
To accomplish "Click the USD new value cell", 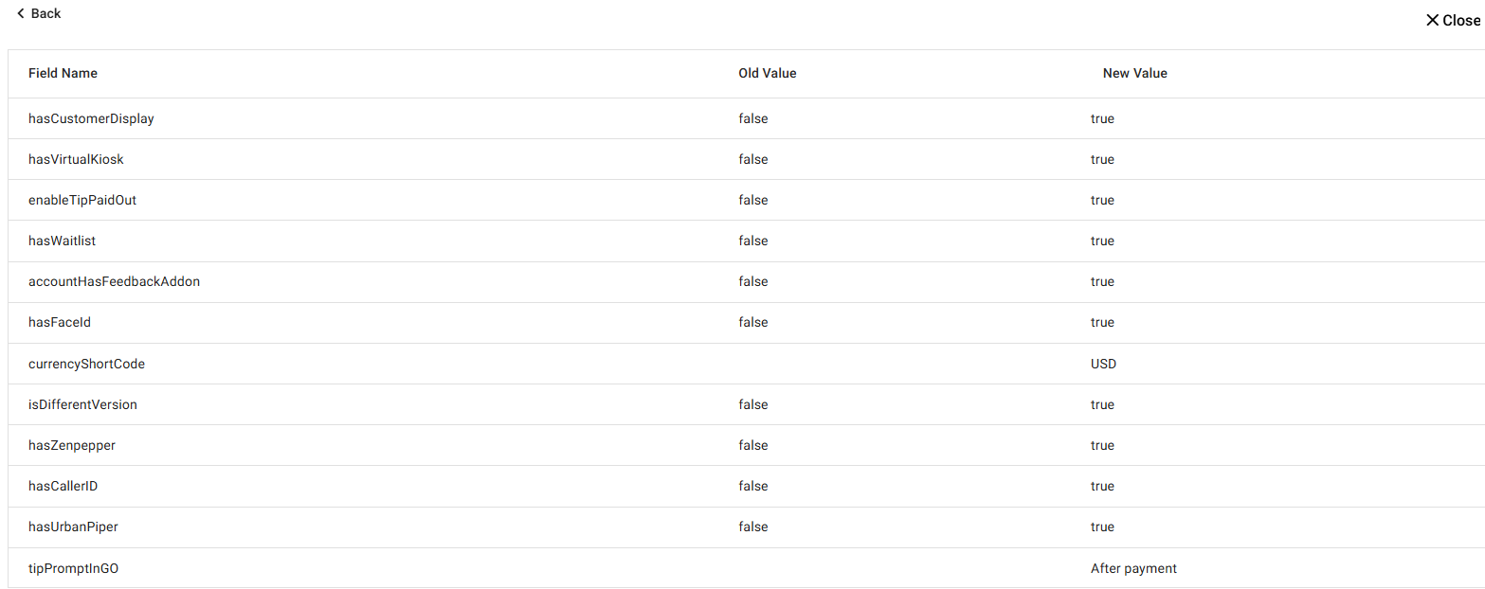I will click(1103, 364).
